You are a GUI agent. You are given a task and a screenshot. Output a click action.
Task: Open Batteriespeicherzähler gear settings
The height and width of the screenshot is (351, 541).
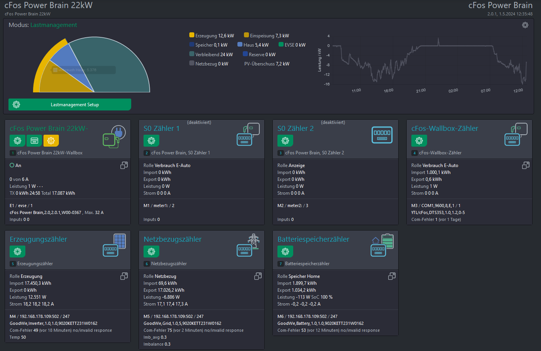285,252
